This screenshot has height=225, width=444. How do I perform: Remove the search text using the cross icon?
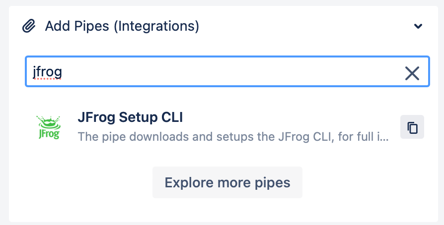(412, 73)
